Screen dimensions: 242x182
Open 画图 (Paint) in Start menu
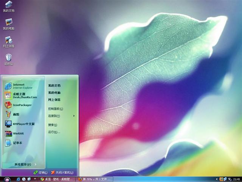pyautogui.click(x=16, y=114)
